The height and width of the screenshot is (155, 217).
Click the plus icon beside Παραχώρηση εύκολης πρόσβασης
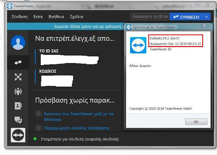pyautogui.click(x=39, y=128)
